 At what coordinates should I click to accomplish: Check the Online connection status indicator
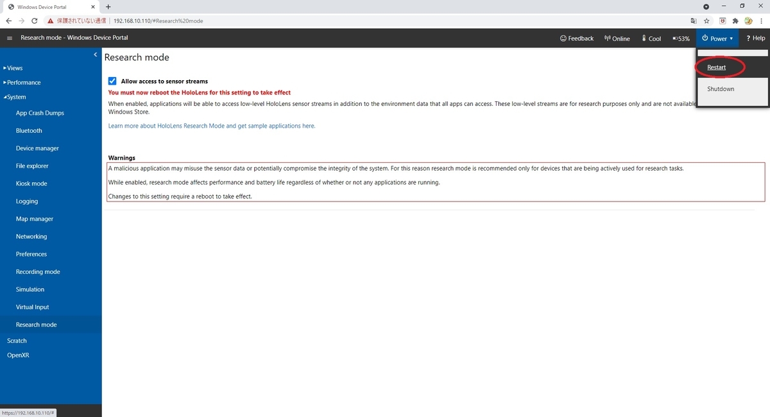click(617, 38)
